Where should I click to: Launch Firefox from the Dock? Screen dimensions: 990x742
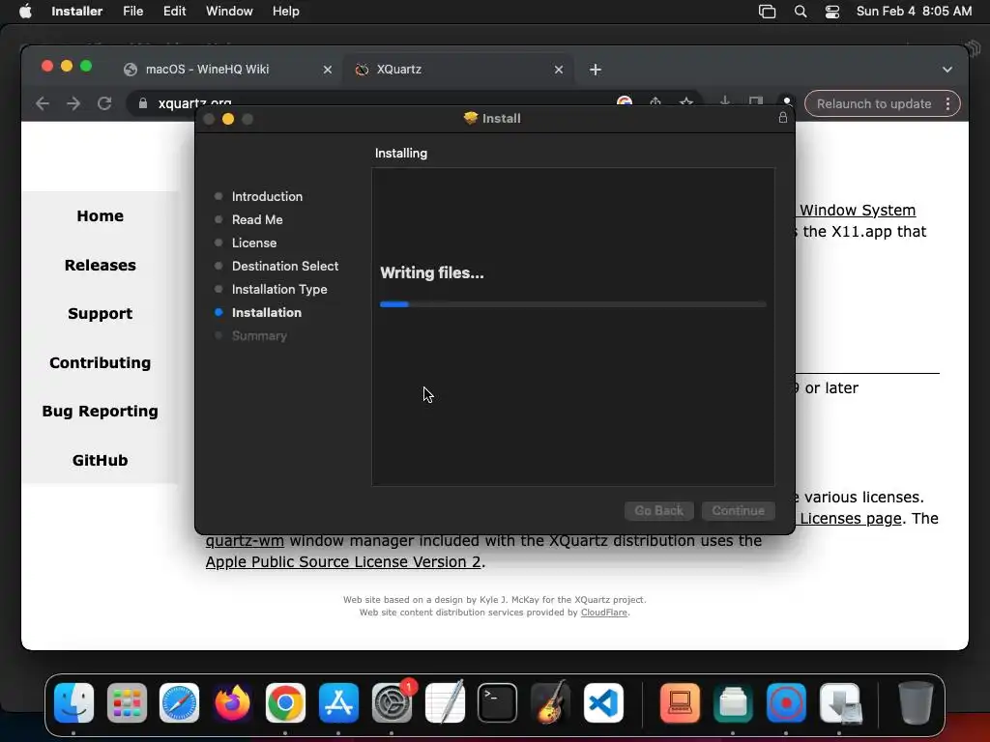[232, 702]
